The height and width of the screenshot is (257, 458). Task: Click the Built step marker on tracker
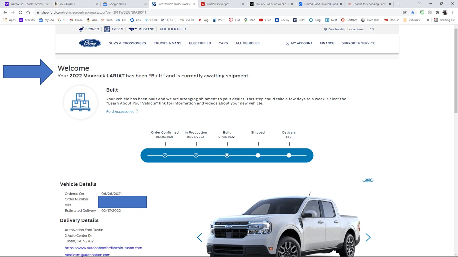pos(227,155)
